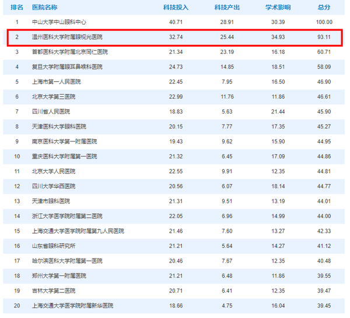
Task: Click value 21.44 in 四川省人民医院 row
Action: (278, 112)
